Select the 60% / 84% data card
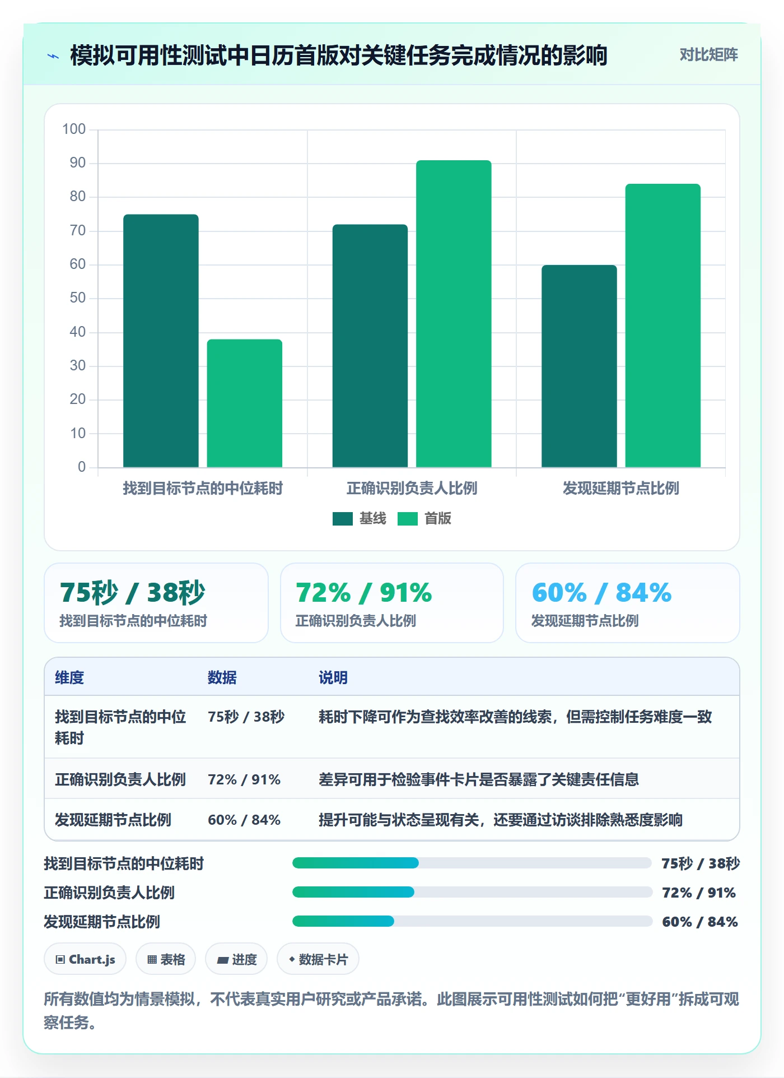Image resolution: width=784 pixels, height=1078 pixels. pos(628,603)
